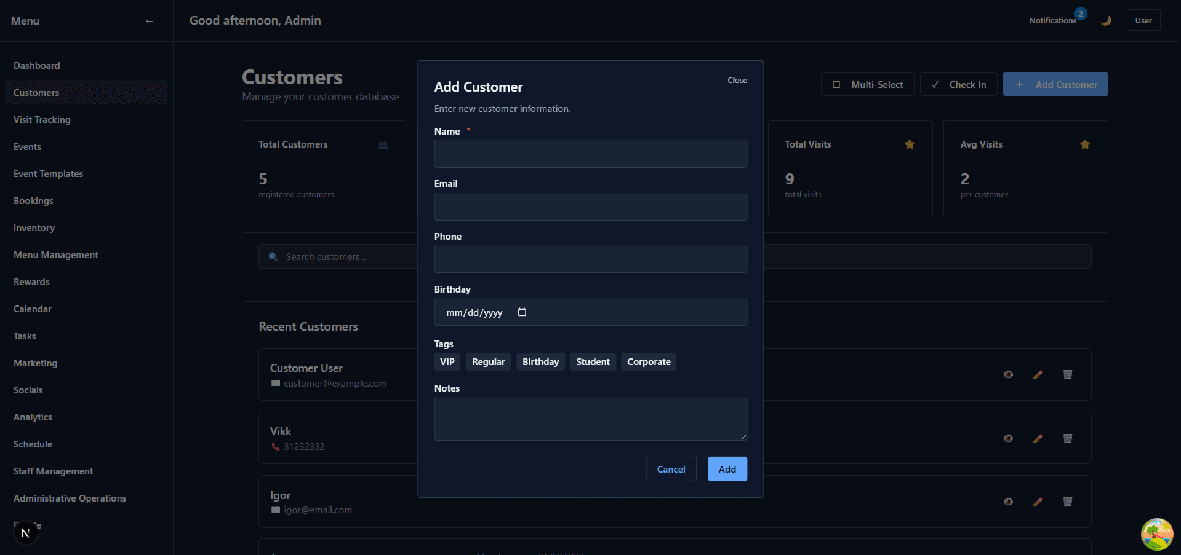Open Schedule in sidebar
Viewport: 1181px width, 555px height.
86,444
